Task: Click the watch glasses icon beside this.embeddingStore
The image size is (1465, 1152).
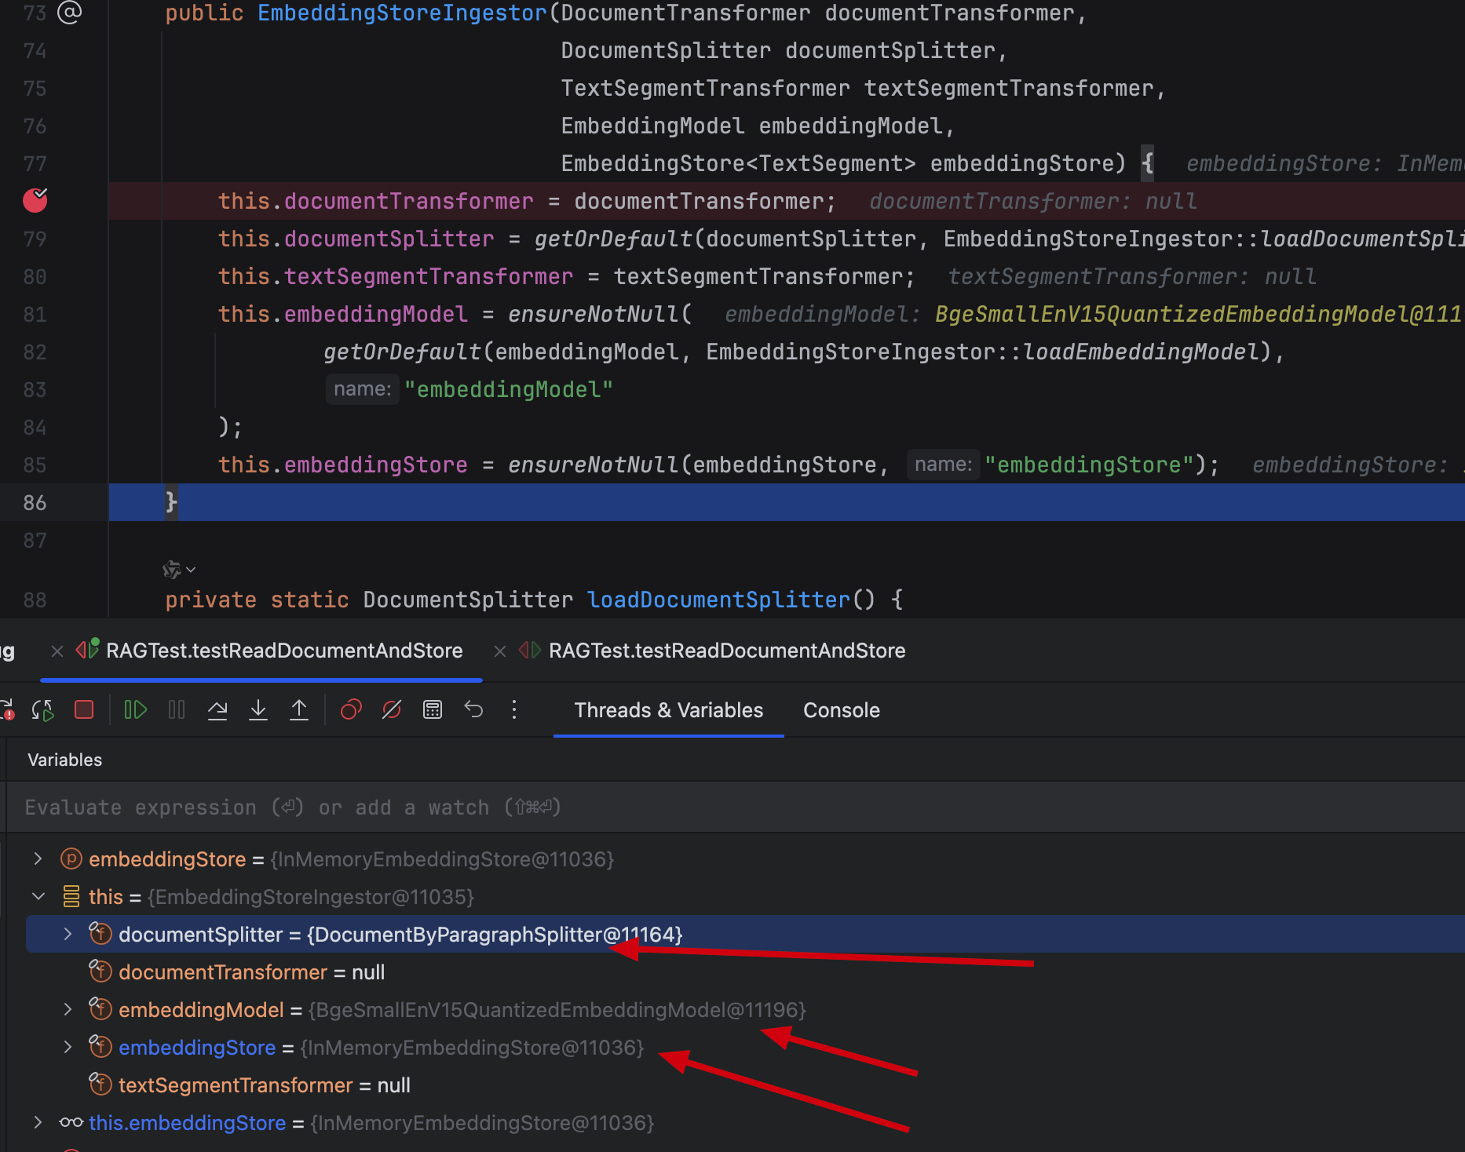Action: pyautogui.click(x=71, y=1123)
